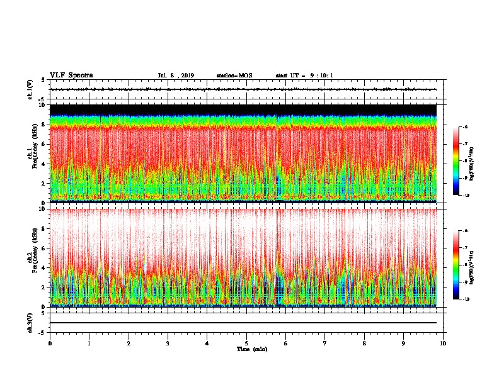This screenshot has width=499, height=385.
Task: Click the ch.1 color bar log(PSD) label
Action: point(472,164)
